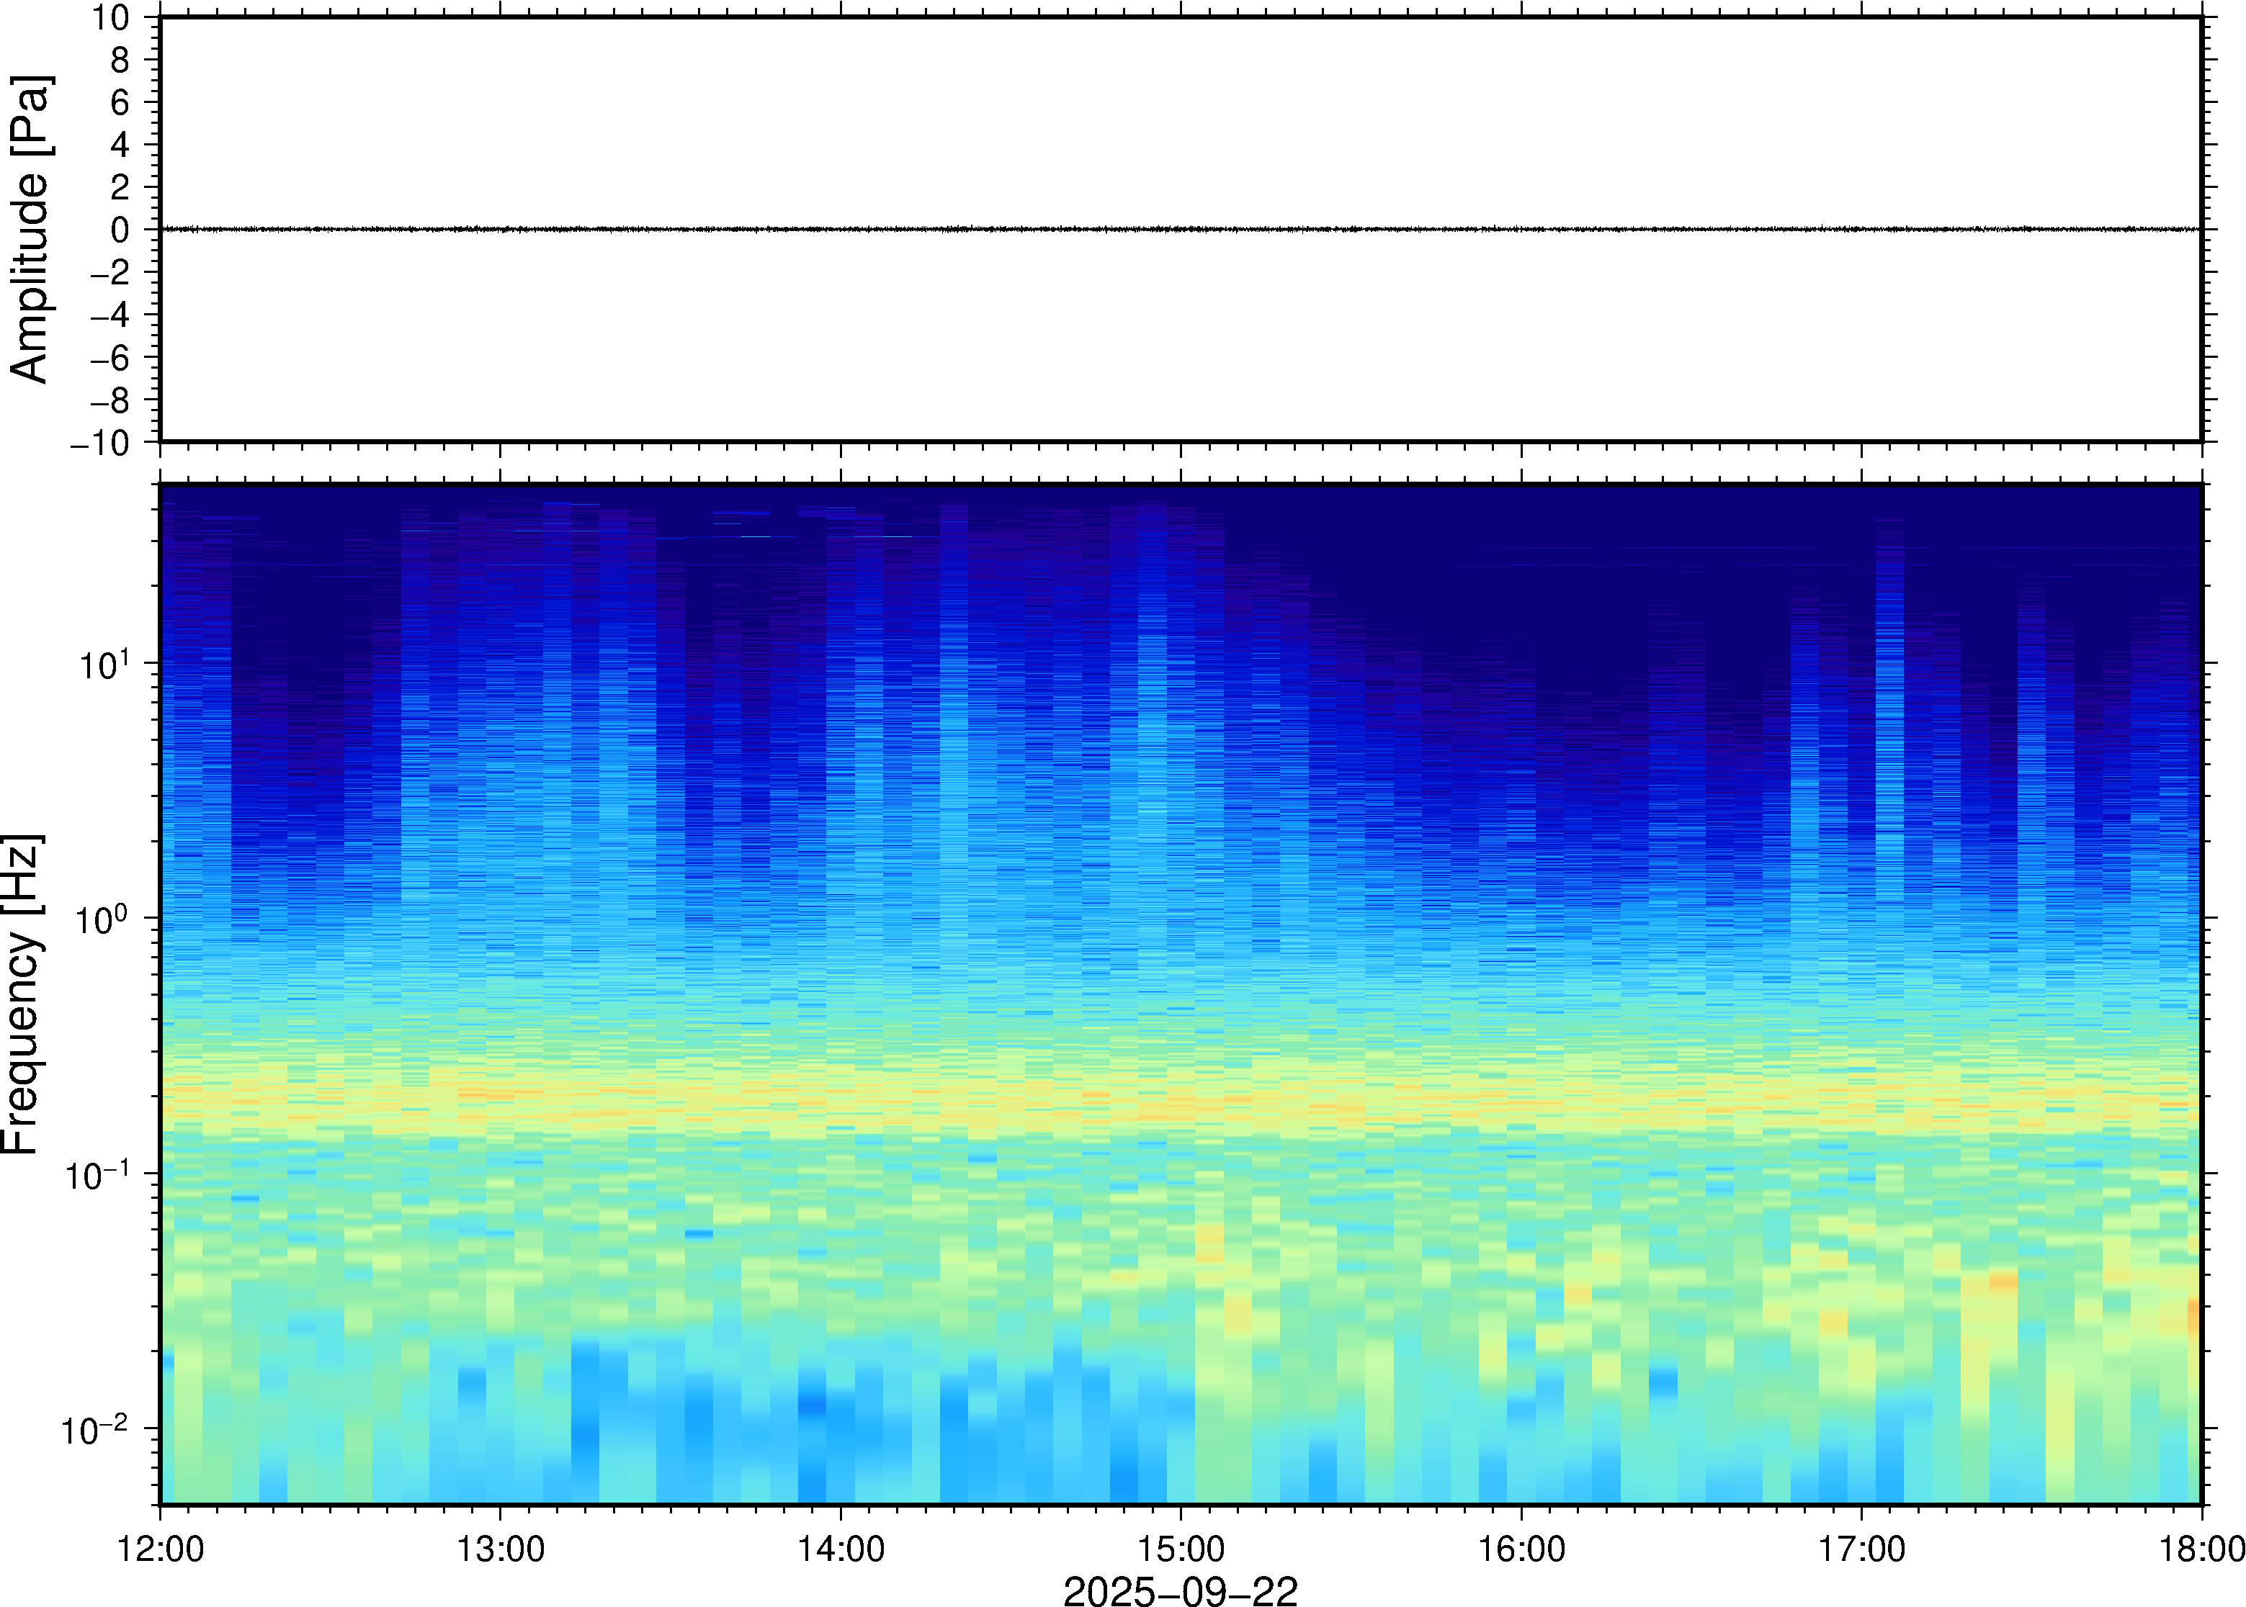Click the -10 amplitude tick label
2246x1607 pixels.
coord(99,444)
